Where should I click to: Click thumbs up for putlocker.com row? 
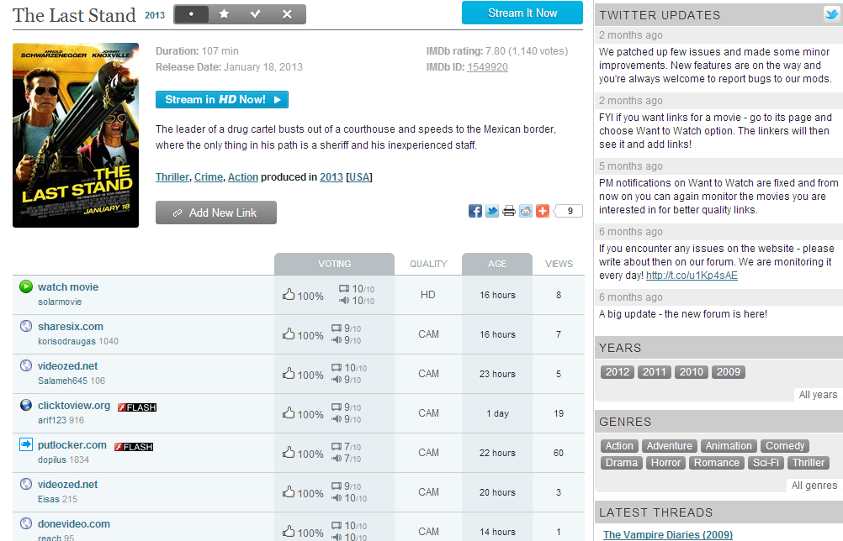coord(289,452)
